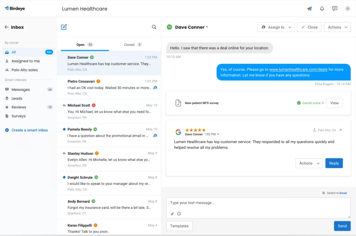Click the green check beside Overall score
The image size is (356, 236).
(x=299, y=103)
